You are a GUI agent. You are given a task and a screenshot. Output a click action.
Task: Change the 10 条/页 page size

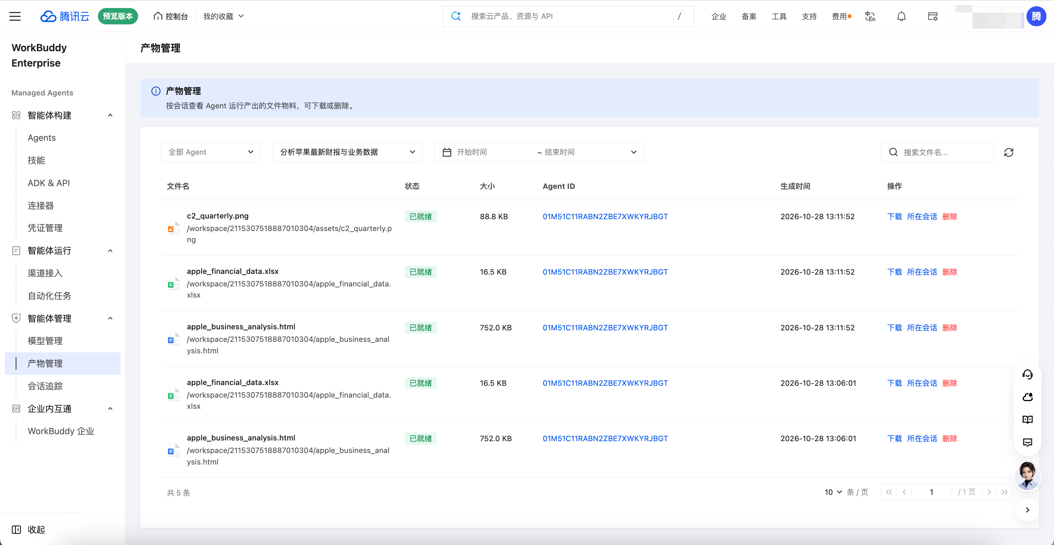click(833, 492)
